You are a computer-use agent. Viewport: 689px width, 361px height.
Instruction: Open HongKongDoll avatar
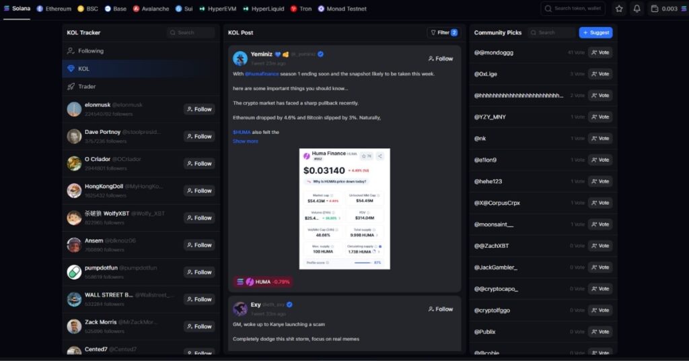pyautogui.click(x=74, y=191)
